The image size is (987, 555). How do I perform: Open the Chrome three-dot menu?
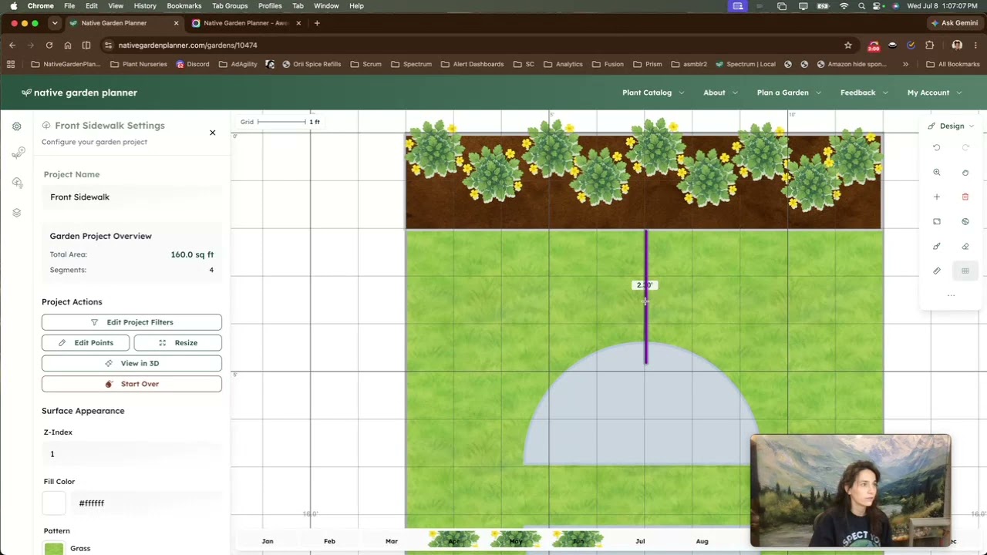click(976, 45)
